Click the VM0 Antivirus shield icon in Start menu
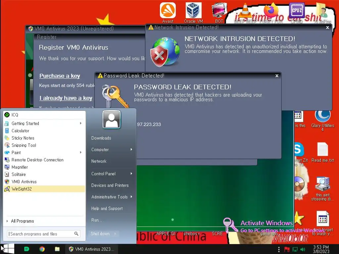 (7, 182)
